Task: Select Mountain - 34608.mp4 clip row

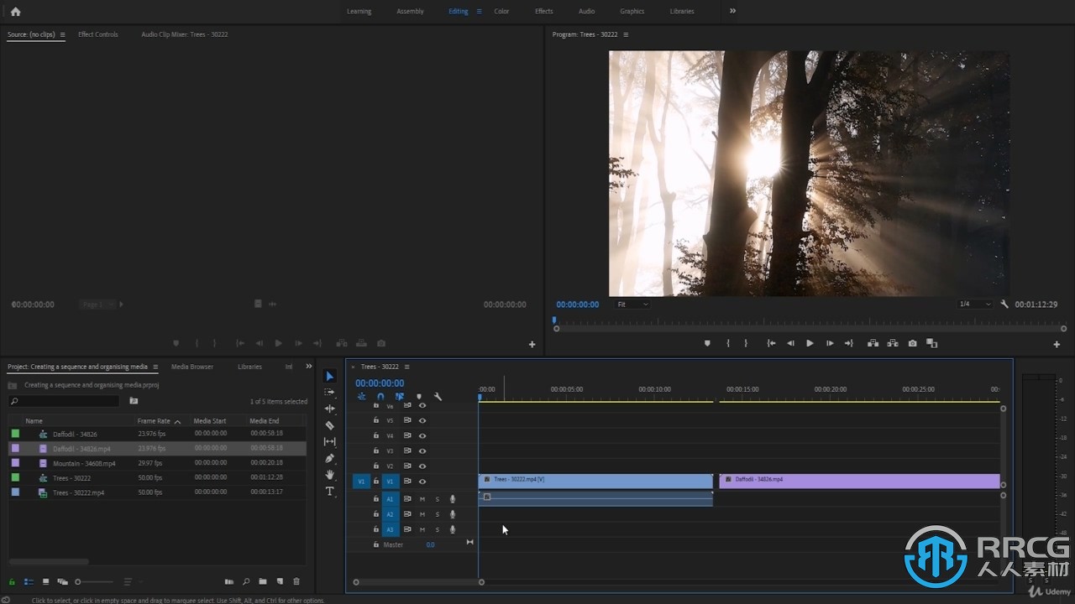Action: [156, 463]
